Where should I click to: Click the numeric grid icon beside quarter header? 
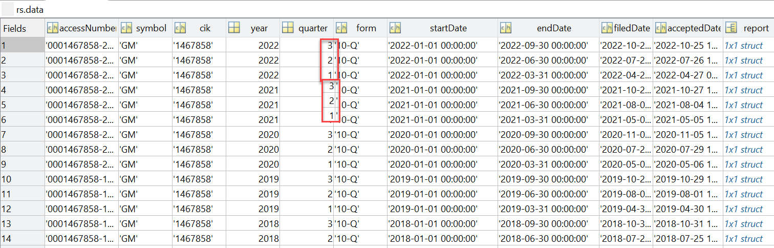(x=288, y=28)
